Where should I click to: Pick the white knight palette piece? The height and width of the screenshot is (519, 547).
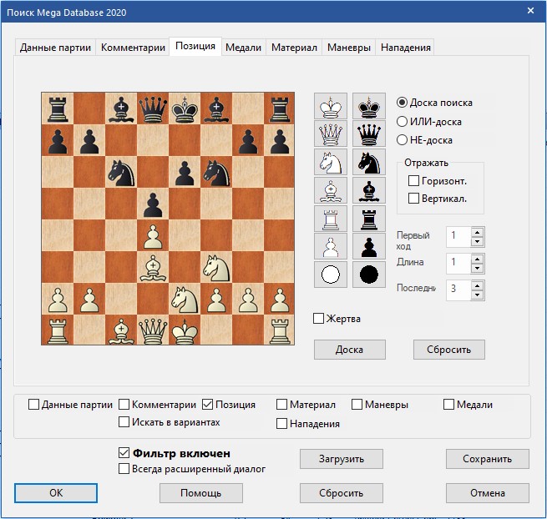(331, 163)
